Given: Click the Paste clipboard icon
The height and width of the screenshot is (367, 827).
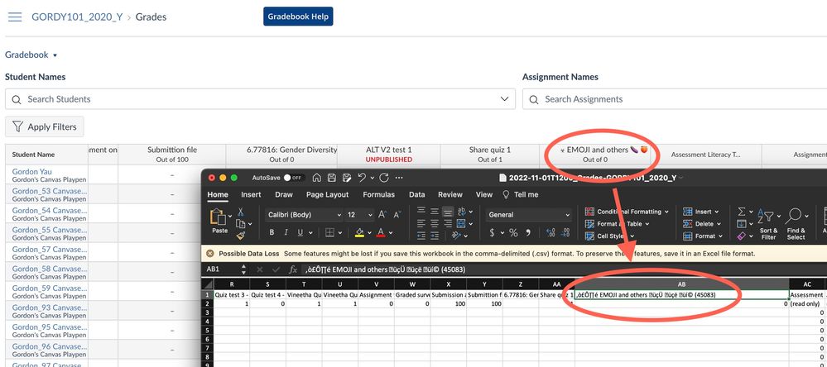Looking at the screenshot, I should (x=219, y=217).
